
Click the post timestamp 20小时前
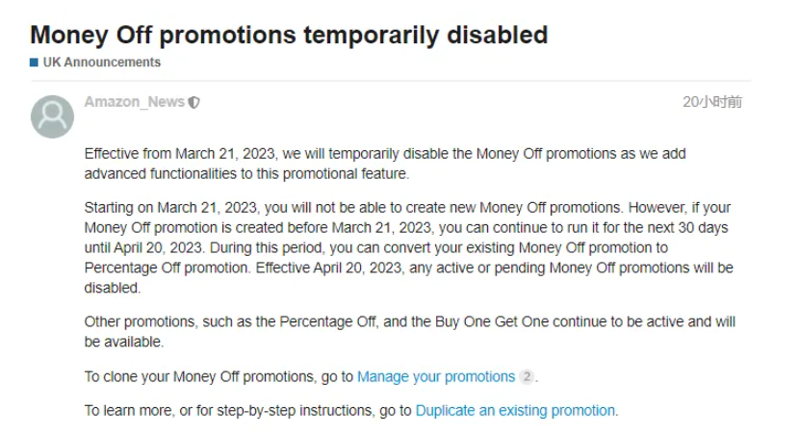pos(712,102)
